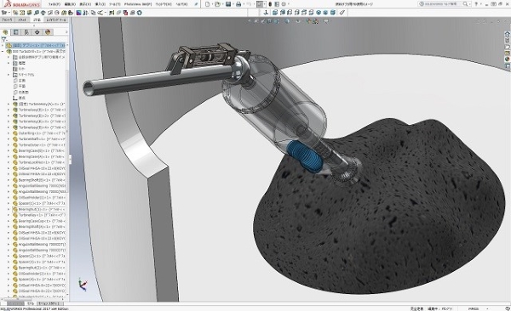
Task: Expand the OuterRing<1> tree node
Action: click(x=9, y=133)
